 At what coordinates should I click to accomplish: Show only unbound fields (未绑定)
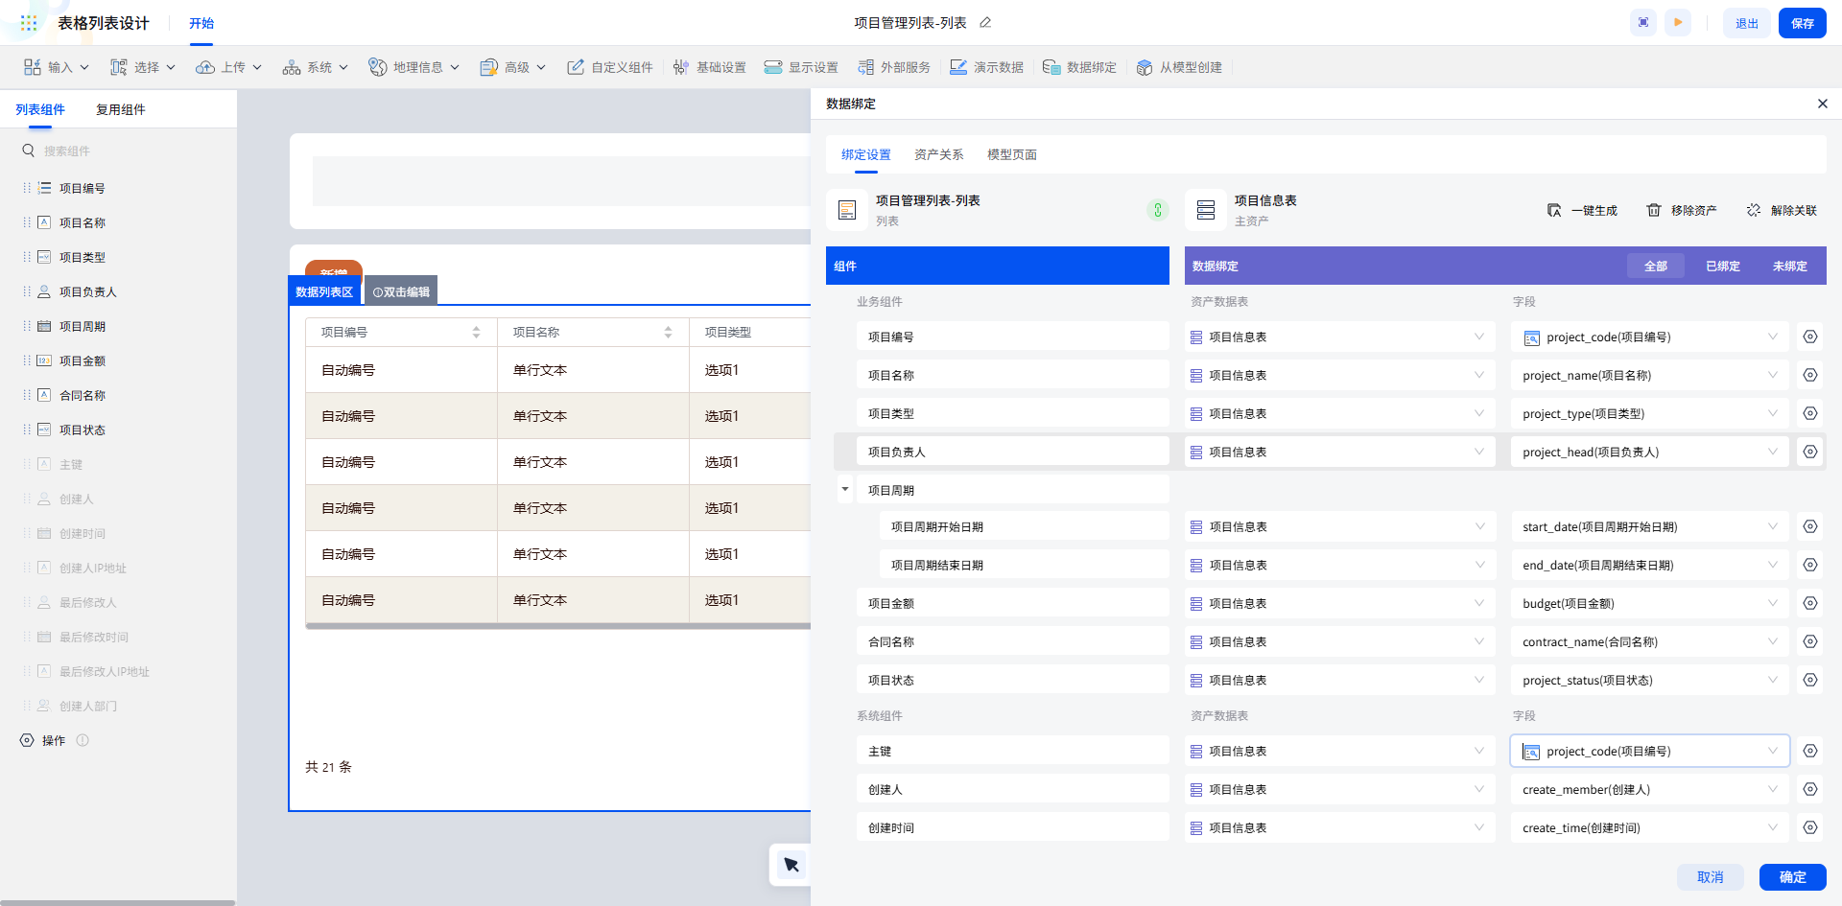click(1789, 267)
